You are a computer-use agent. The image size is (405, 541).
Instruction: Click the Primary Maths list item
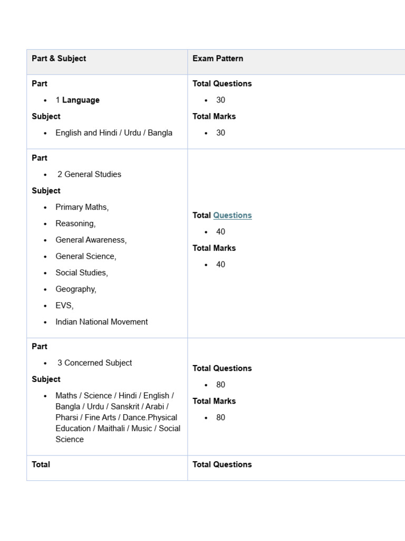82,207
